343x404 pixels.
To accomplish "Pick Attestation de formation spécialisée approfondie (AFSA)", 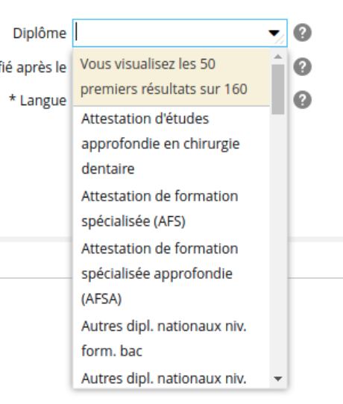I will click(x=171, y=274).
